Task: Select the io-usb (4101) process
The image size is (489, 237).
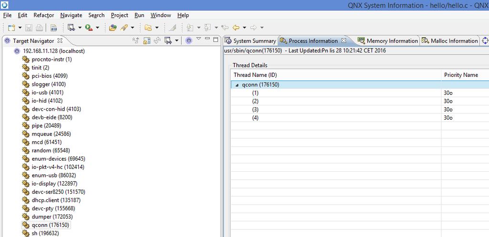Action: point(48,93)
